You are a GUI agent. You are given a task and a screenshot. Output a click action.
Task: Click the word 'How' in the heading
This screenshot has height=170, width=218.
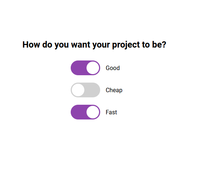[31, 45]
